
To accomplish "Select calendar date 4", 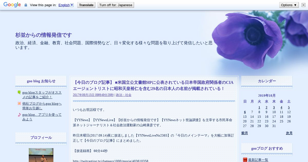I will tap(281, 107).
